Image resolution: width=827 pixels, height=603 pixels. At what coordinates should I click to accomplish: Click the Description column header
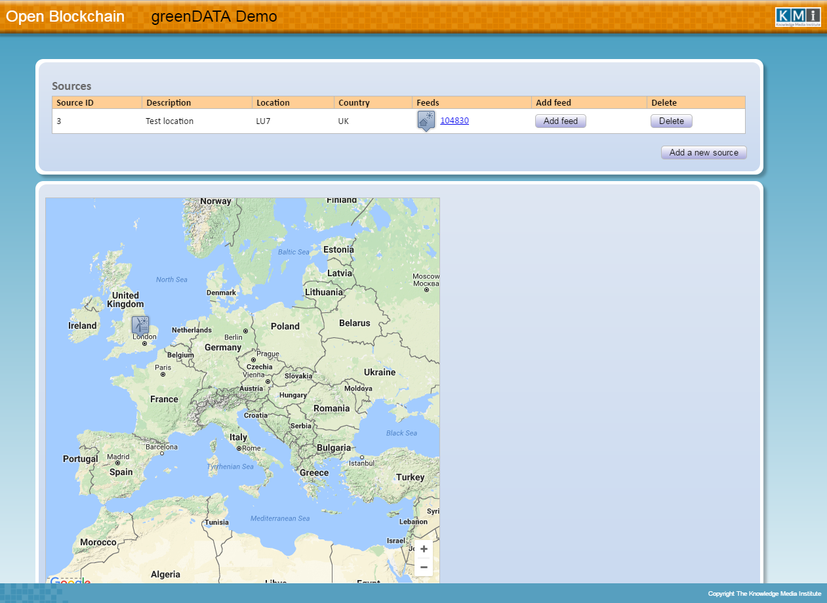click(x=169, y=103)
